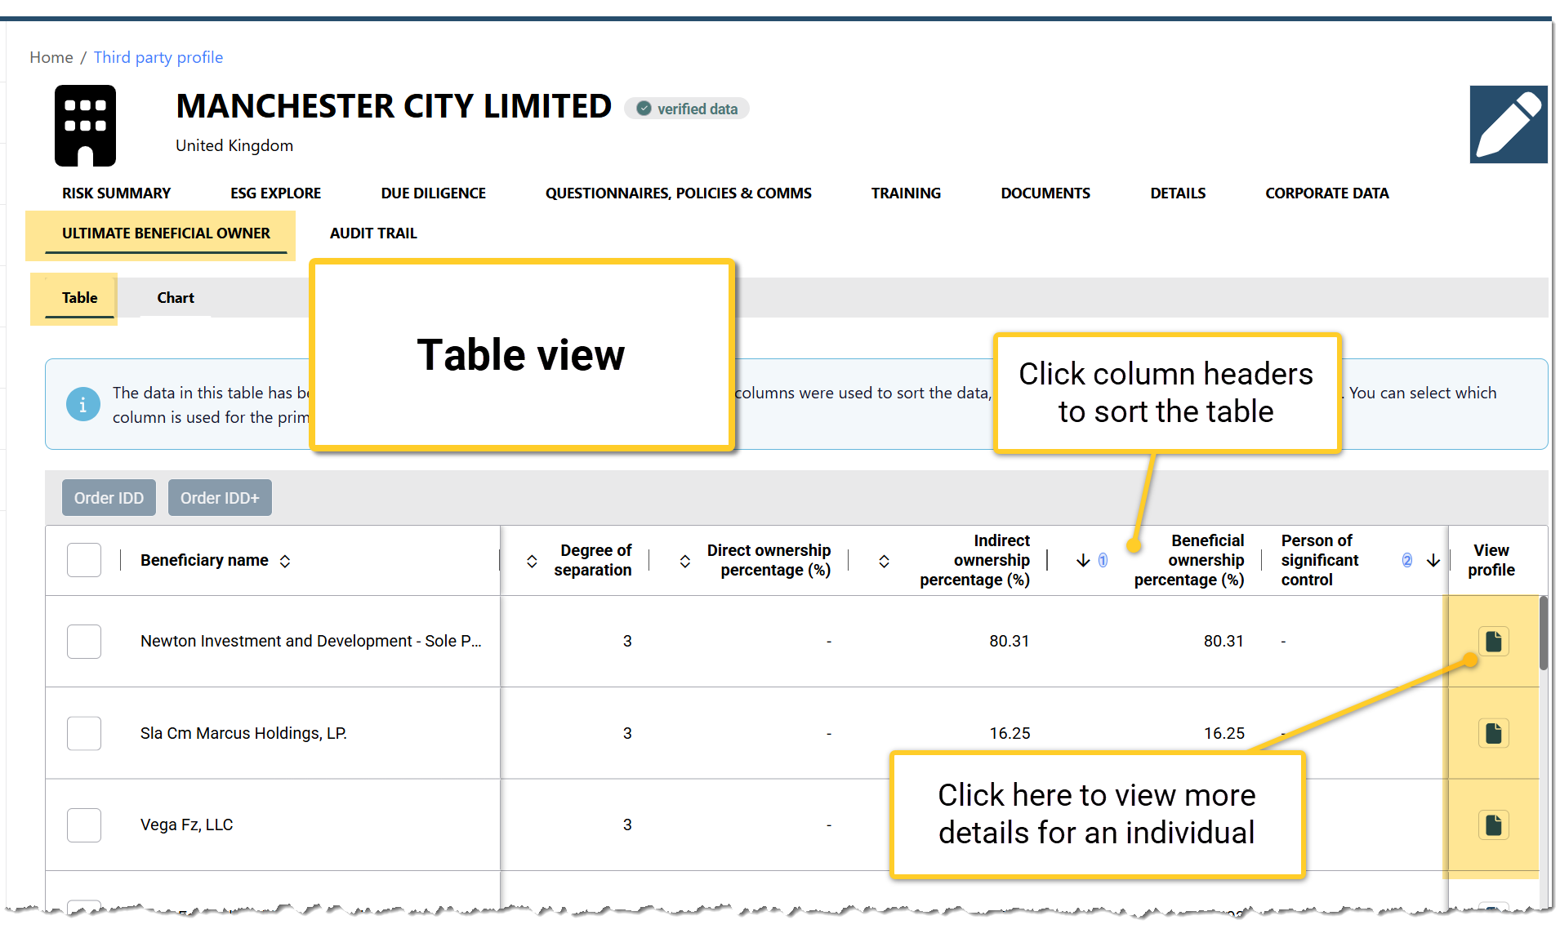Go to Home breadcrumb
Viewport: 1560px width, 929px height.
point(51,57)
